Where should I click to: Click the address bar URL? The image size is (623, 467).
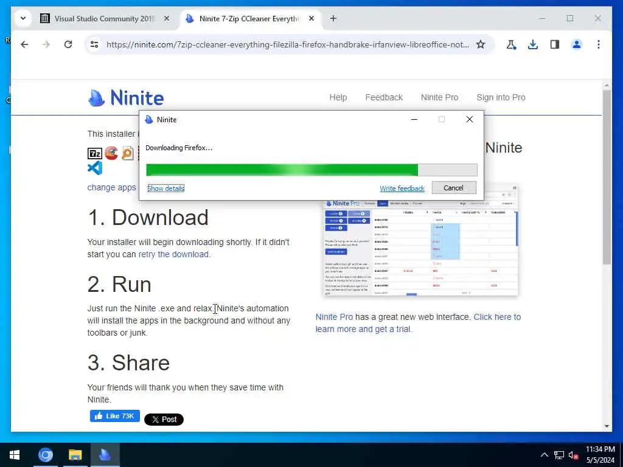point(288,44)
